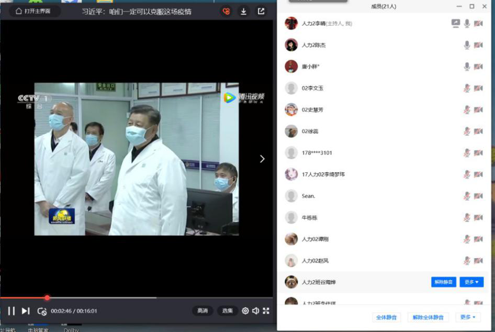Click the 全体静音 mute all button
495x332 pixels.
[387, 317]
